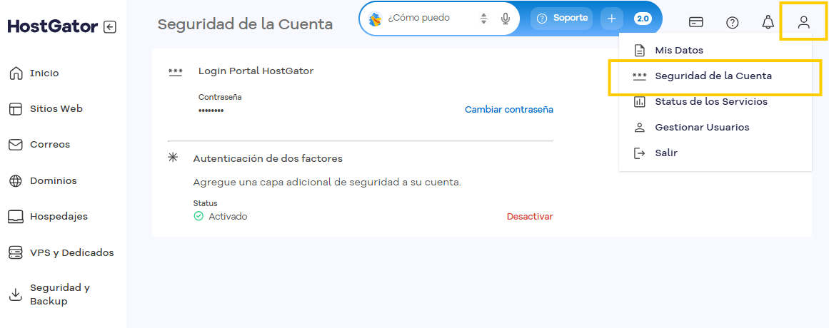This screenshot has height=328, width=829.
Task: Click the Sitios Web layout icon
Action: [16, 109]
